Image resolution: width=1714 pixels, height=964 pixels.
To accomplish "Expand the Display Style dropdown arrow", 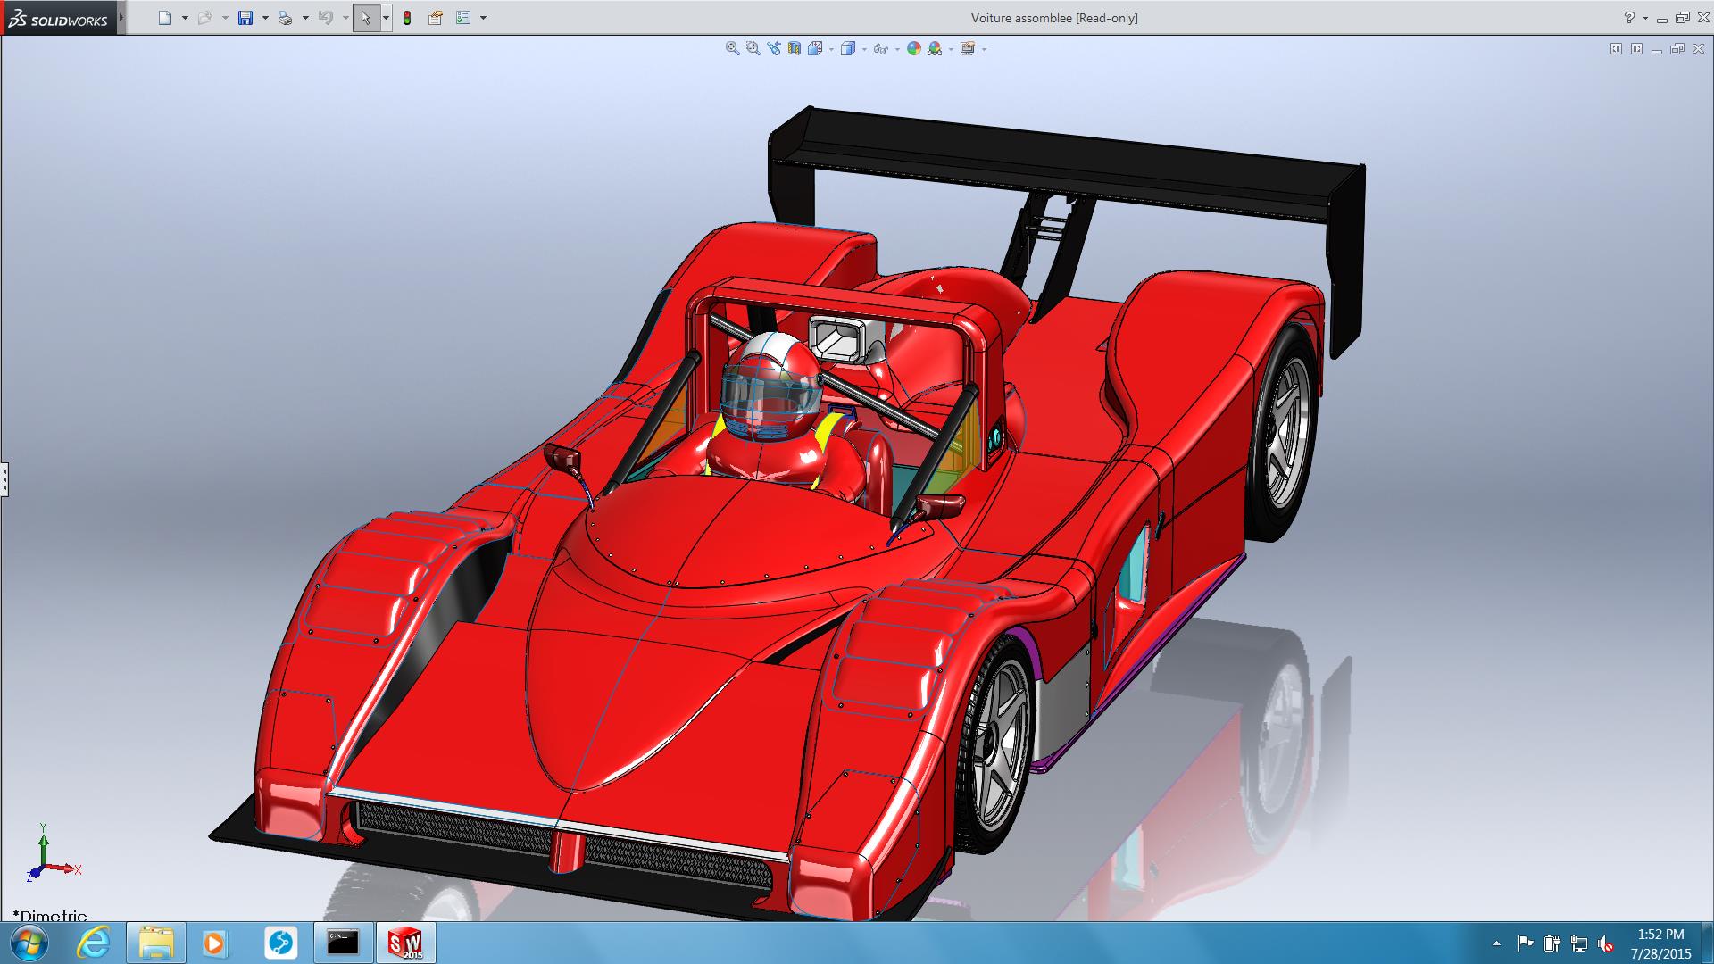I will tap(864, 50).
